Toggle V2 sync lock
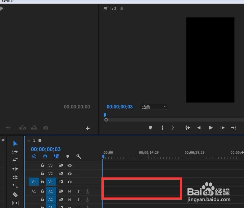The height and width of the screenshot is (208, 244). pyautogui.click(x=61, y=173)
